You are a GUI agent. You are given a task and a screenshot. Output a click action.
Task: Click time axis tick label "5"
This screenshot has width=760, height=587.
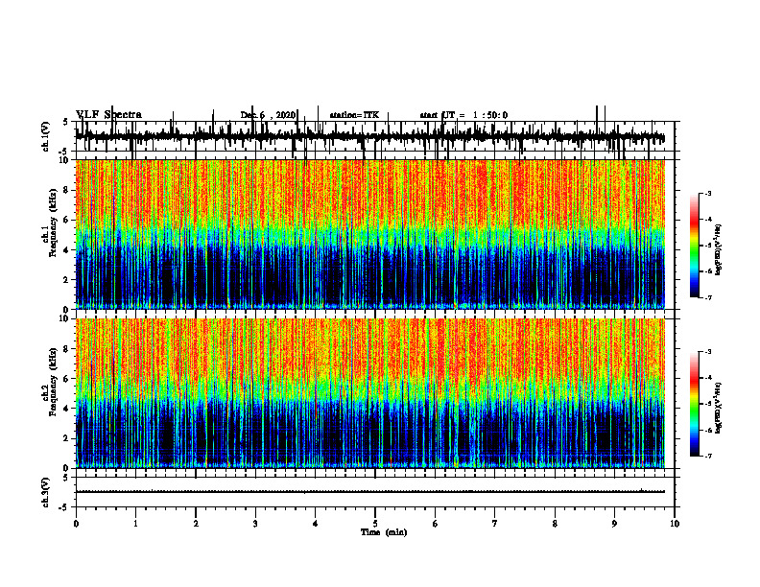click(375, 524)
